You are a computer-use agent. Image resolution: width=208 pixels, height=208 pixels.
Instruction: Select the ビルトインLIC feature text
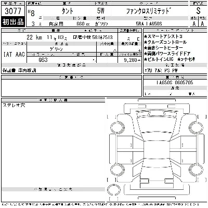159,59
